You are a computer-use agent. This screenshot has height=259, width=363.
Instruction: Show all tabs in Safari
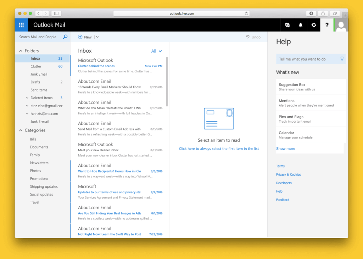click(335, 13)
